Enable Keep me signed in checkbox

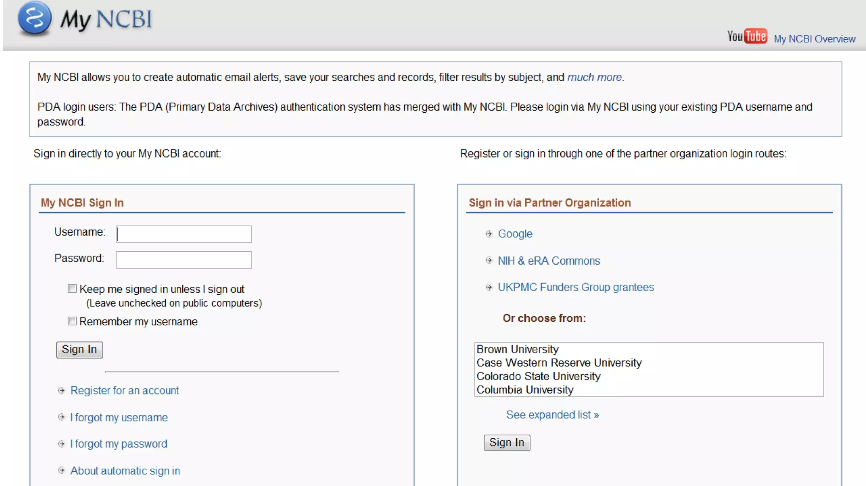click(x=72, y=289)
